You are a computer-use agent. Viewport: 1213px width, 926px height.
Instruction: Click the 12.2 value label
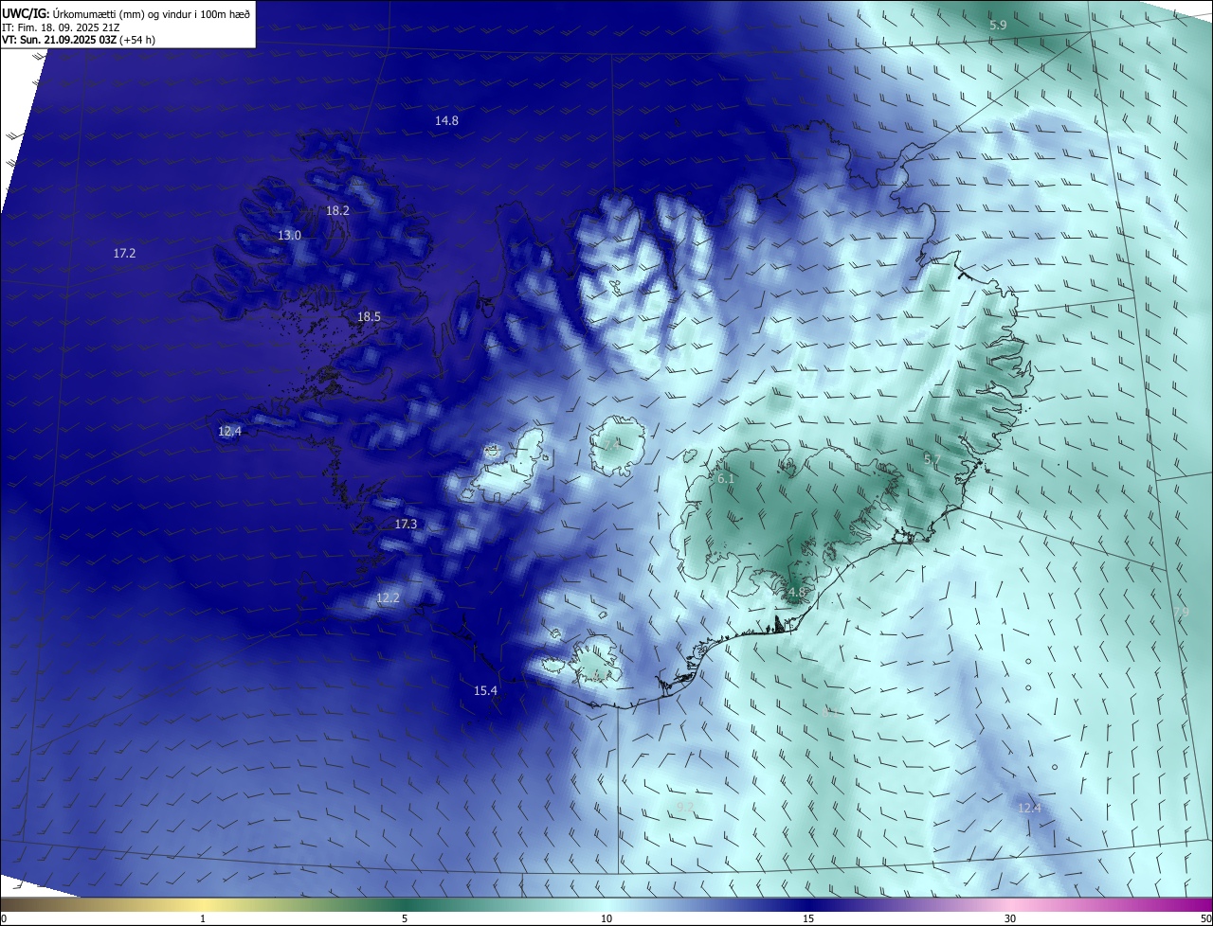coord(388,598)
